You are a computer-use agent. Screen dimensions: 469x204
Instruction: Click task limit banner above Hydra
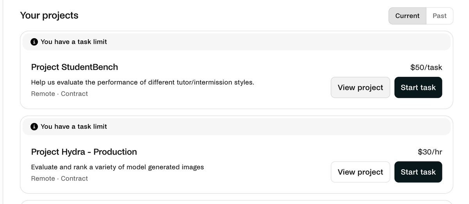[236, 126]
